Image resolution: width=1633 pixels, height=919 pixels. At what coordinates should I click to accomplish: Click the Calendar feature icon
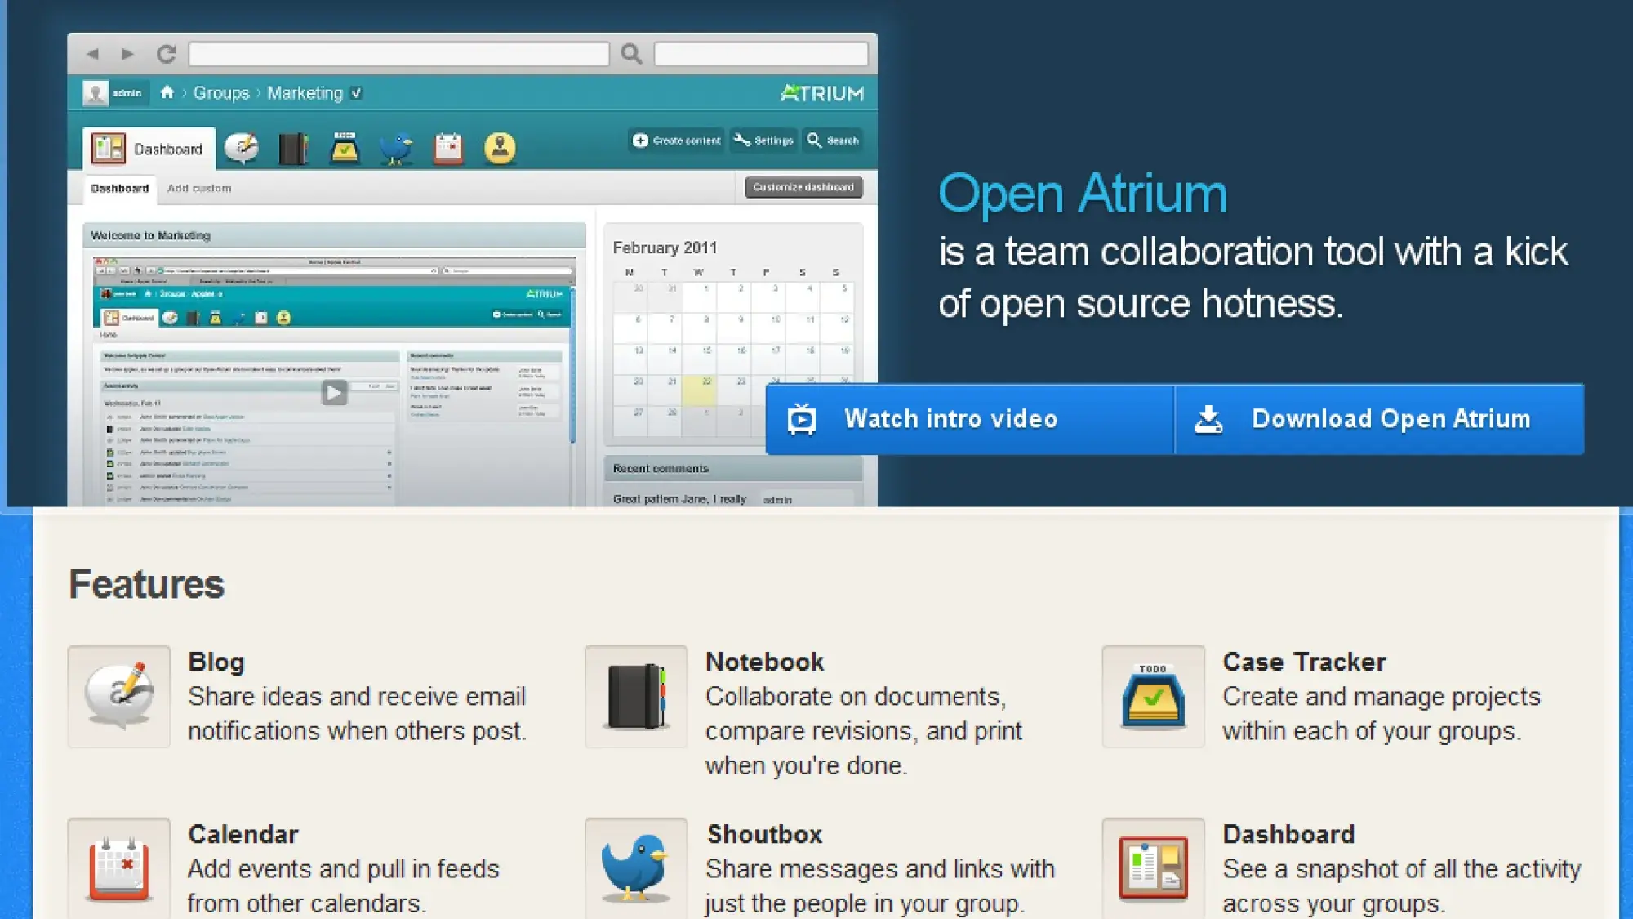coord(119,868)
